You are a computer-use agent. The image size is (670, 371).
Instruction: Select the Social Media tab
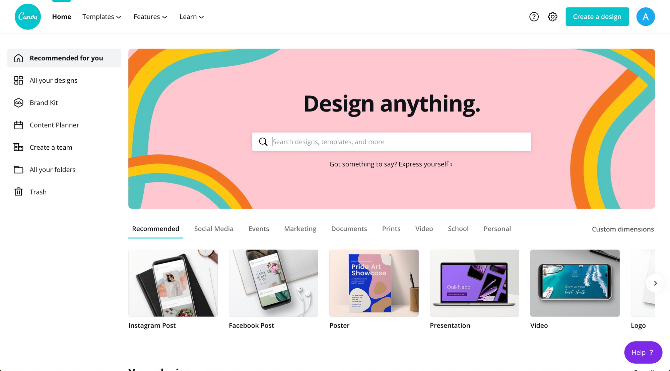(213, 228)
